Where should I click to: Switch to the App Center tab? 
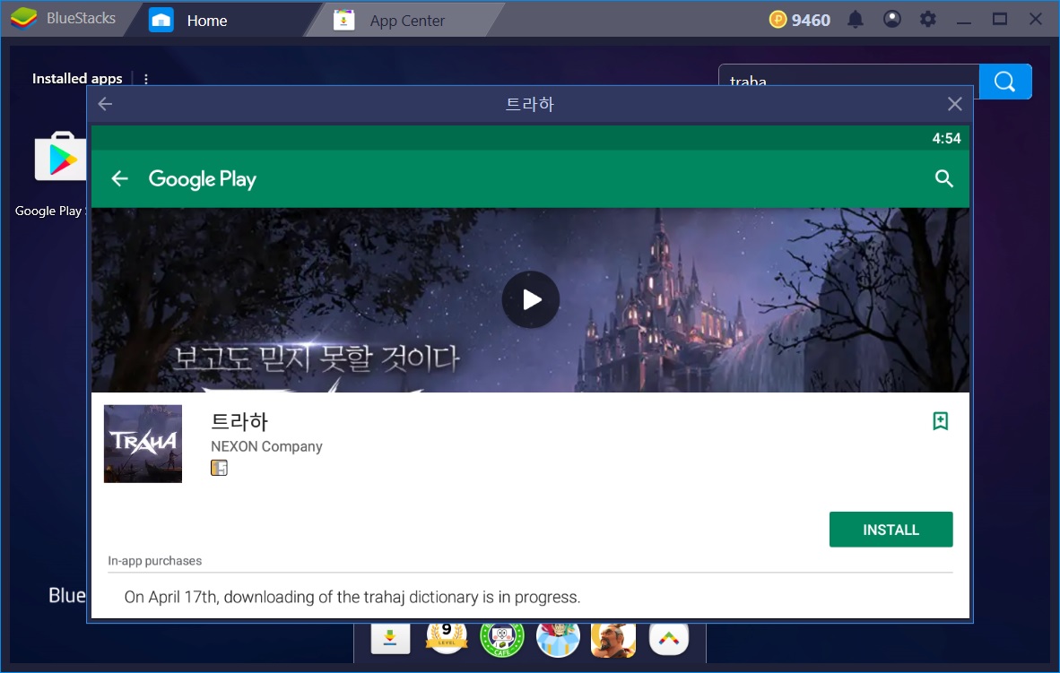(x=404, y=21)
